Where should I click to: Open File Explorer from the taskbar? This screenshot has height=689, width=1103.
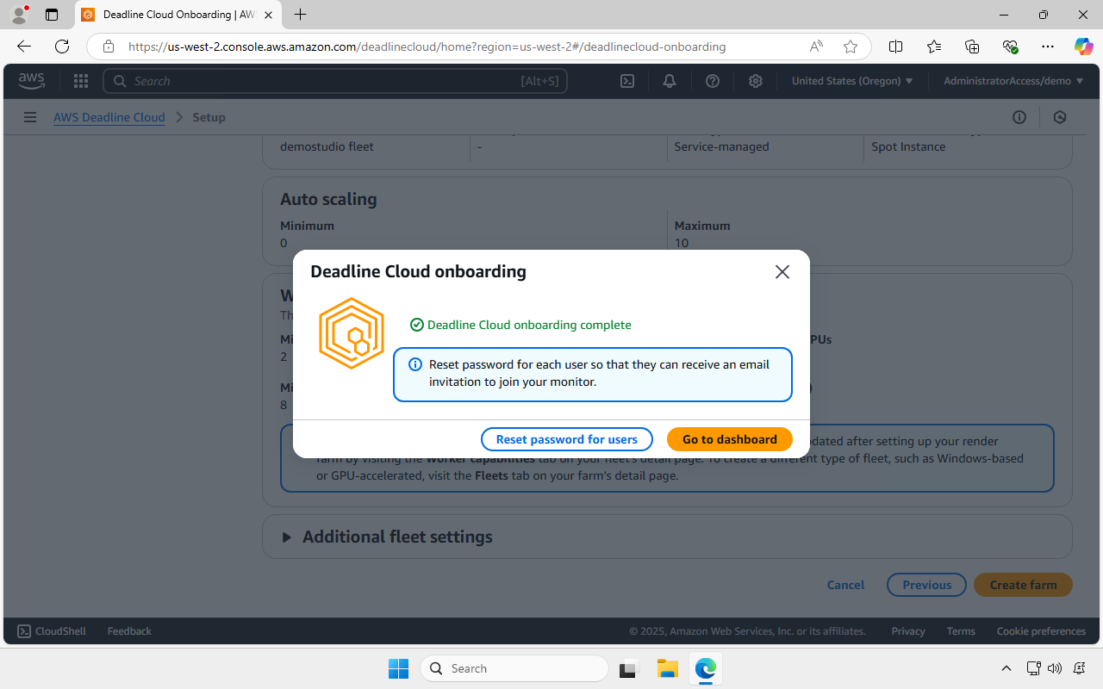667,668
